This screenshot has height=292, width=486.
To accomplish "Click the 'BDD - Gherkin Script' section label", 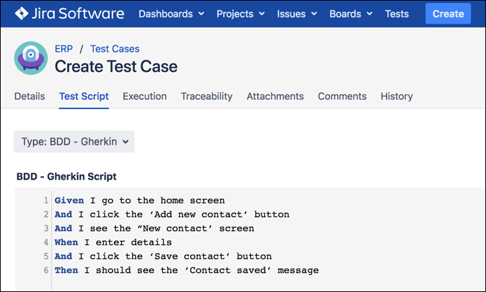I will (x=66, y=177).
